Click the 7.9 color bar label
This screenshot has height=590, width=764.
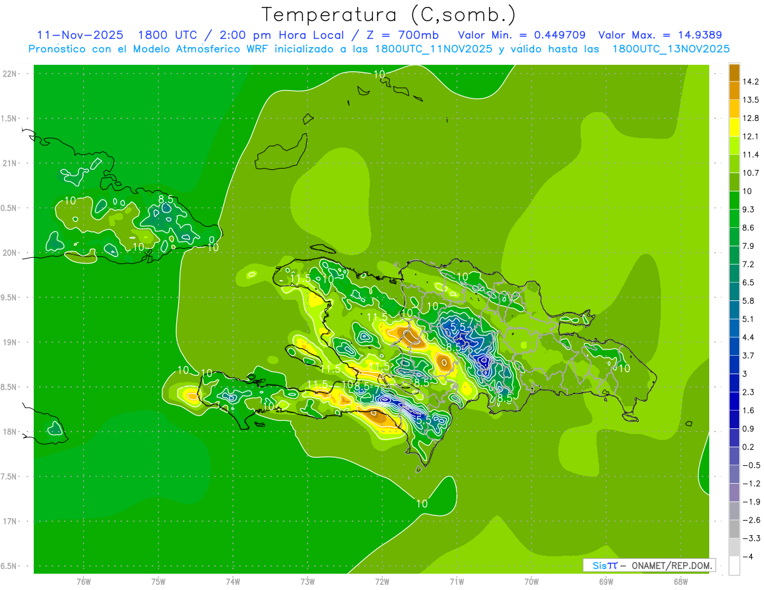click(748, 246)
